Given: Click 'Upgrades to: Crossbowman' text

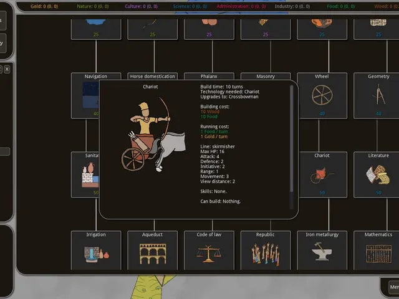Looking at the screenshot, I should 229,97.
